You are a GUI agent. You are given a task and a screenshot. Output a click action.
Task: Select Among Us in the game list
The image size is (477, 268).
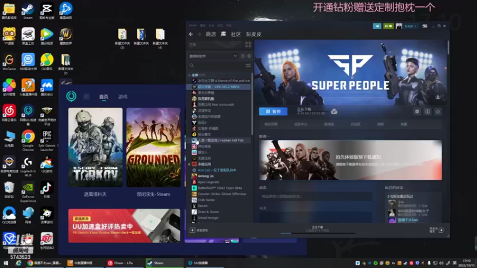pyautogui.click(x=203, y=176)
